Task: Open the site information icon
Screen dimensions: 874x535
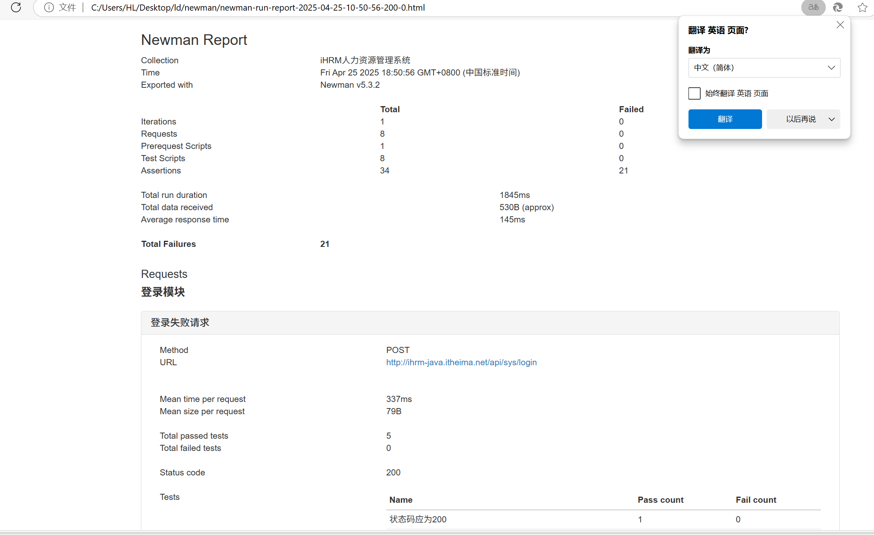Action: coord(49,7)
